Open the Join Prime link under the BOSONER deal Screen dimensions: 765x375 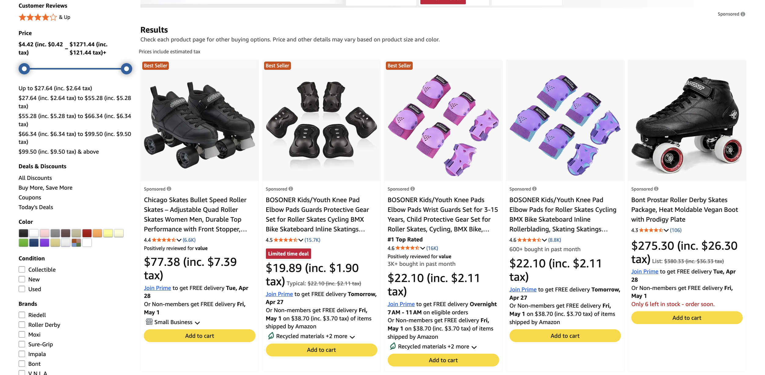[x=279, y=294]
